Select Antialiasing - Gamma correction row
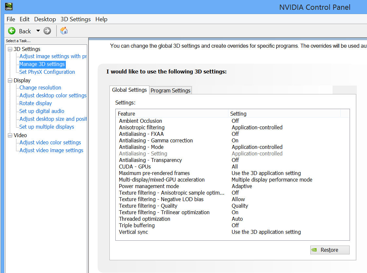The width and height of the screenshot is (367, 273). tap(232, 140)
